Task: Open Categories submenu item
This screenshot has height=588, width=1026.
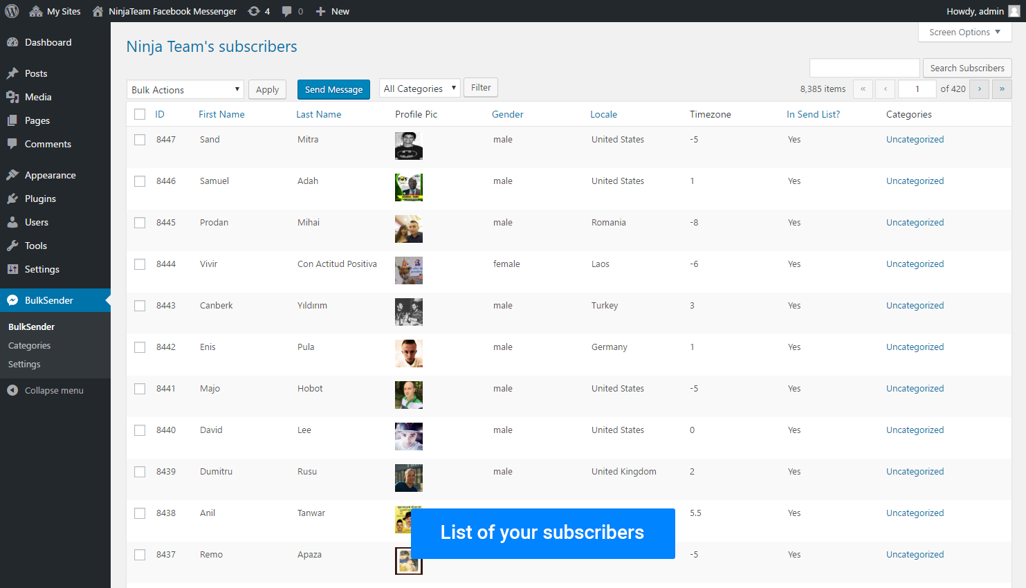Action: click(29, 345)
